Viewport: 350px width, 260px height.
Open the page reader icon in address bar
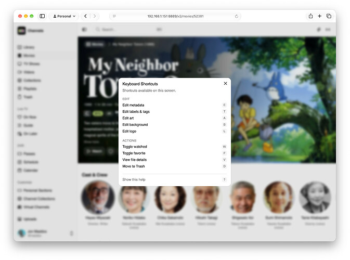114,16
